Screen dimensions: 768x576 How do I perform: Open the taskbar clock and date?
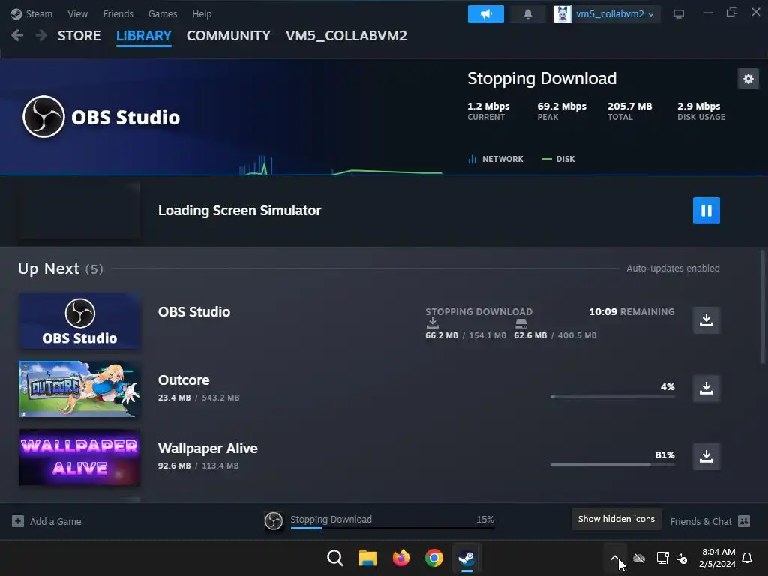(x=718, y=558)
